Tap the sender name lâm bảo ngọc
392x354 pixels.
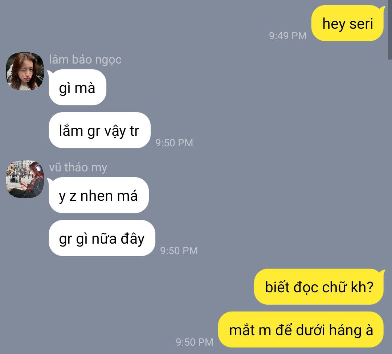(x=85, y=60)
